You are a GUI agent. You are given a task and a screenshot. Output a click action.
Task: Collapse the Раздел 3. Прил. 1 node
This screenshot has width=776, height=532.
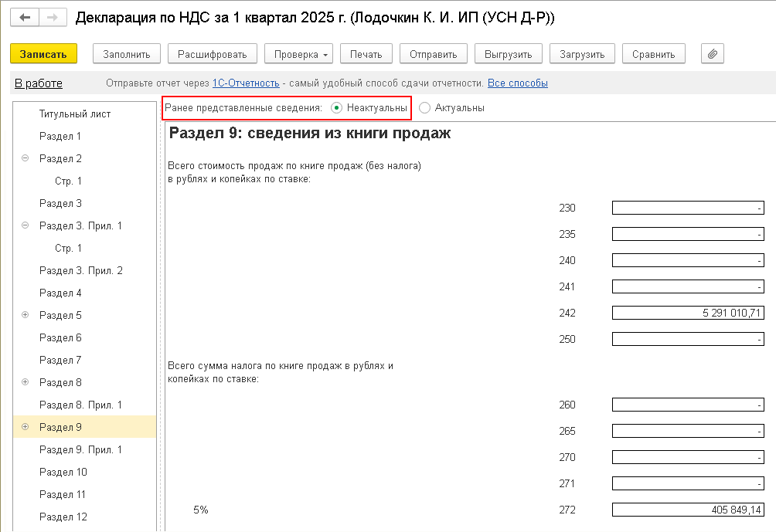(x=26, y=226)
